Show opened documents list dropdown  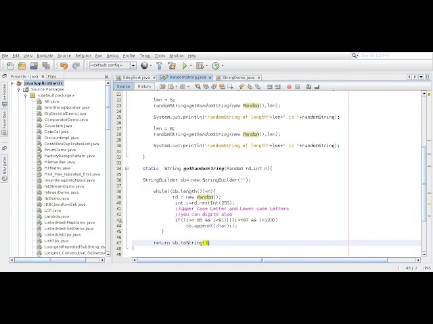click(x=421, y=77)
